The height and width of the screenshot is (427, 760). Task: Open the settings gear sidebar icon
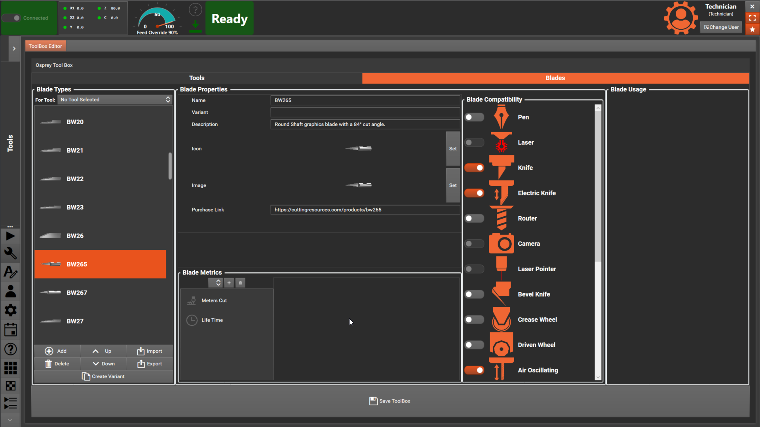click(x=10, y=310)
